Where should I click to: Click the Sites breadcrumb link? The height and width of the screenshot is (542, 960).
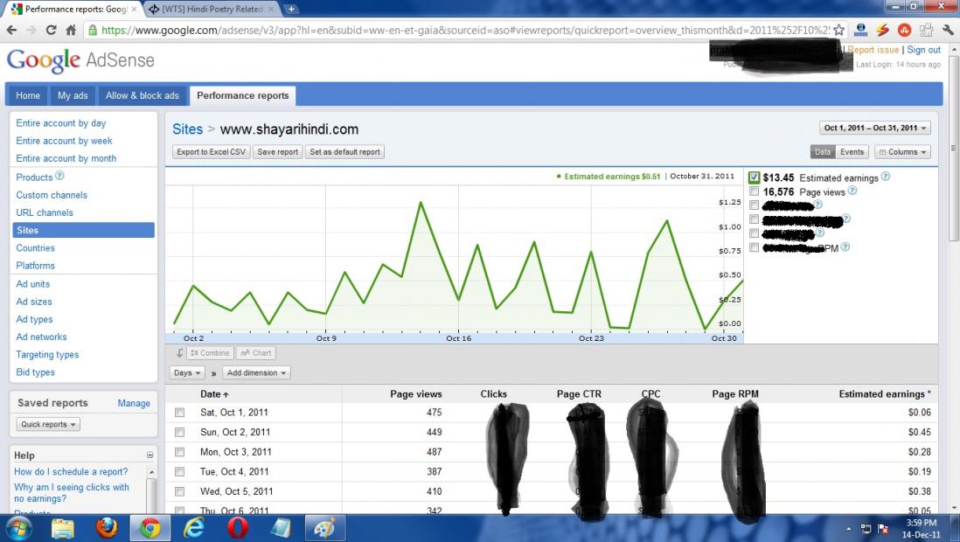(x=187, y=129)
